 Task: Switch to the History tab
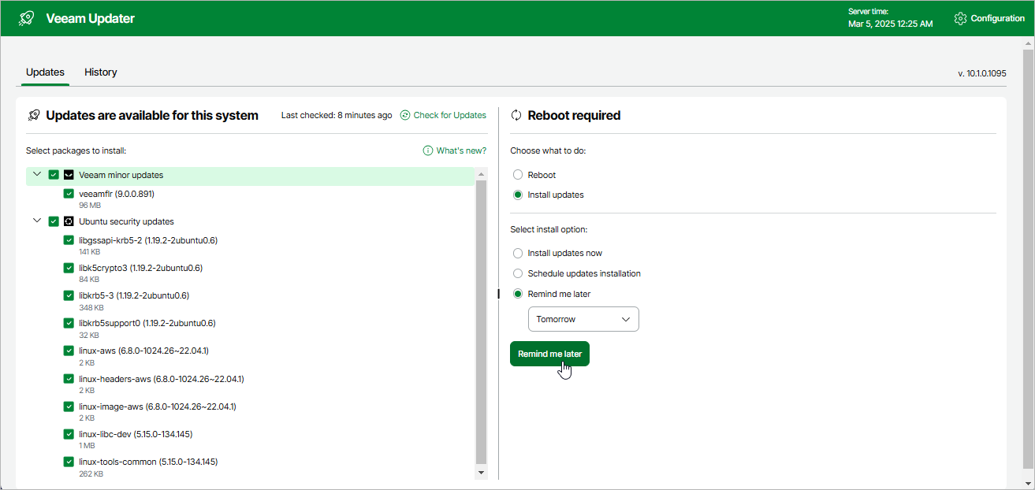[101, 72]
